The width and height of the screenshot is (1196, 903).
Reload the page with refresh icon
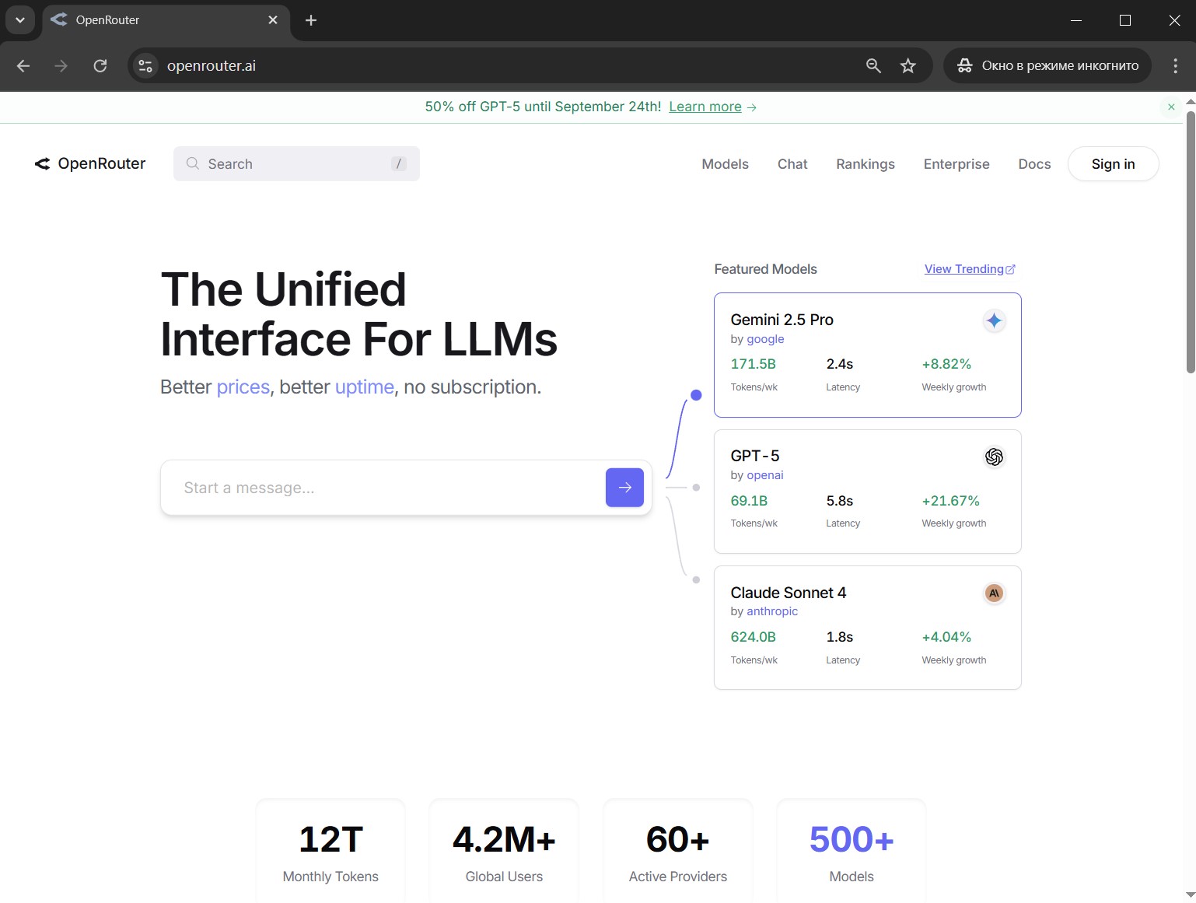pos(100,66)
